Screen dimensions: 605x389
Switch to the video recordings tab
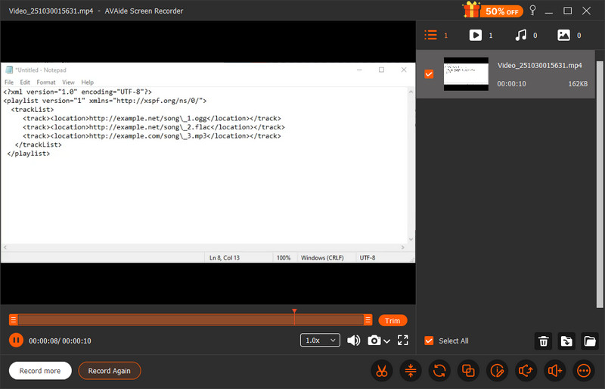[476, 35]
